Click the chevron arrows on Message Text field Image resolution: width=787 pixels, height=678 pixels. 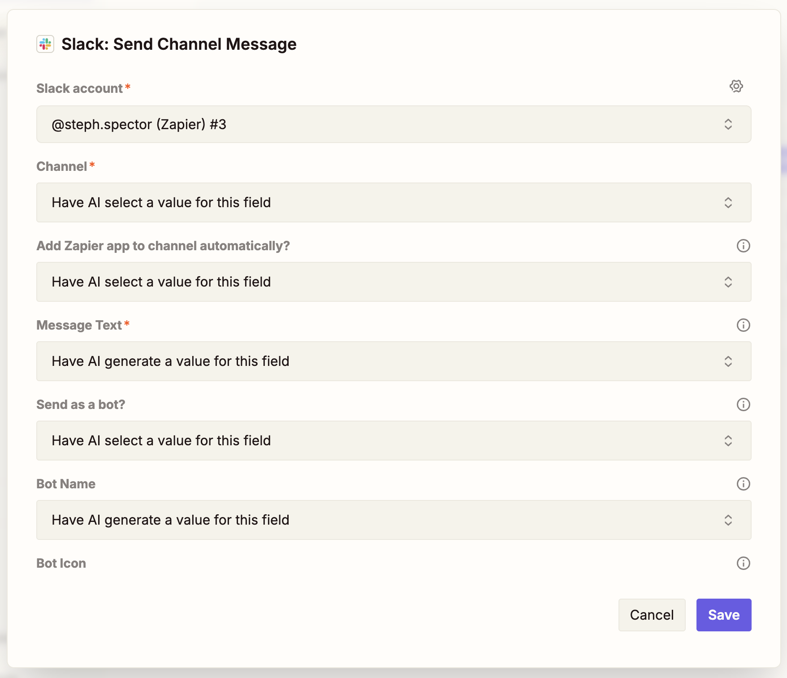pyautogui.click(x=728, y=361)
